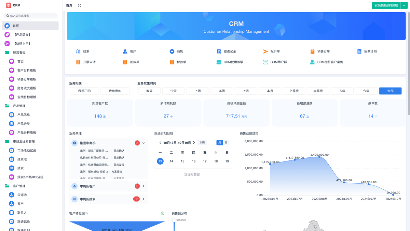This screenshot has height=231, width=410.
Task: Open the 回款计划 shortcut icon
Action: tap(359, 51)
